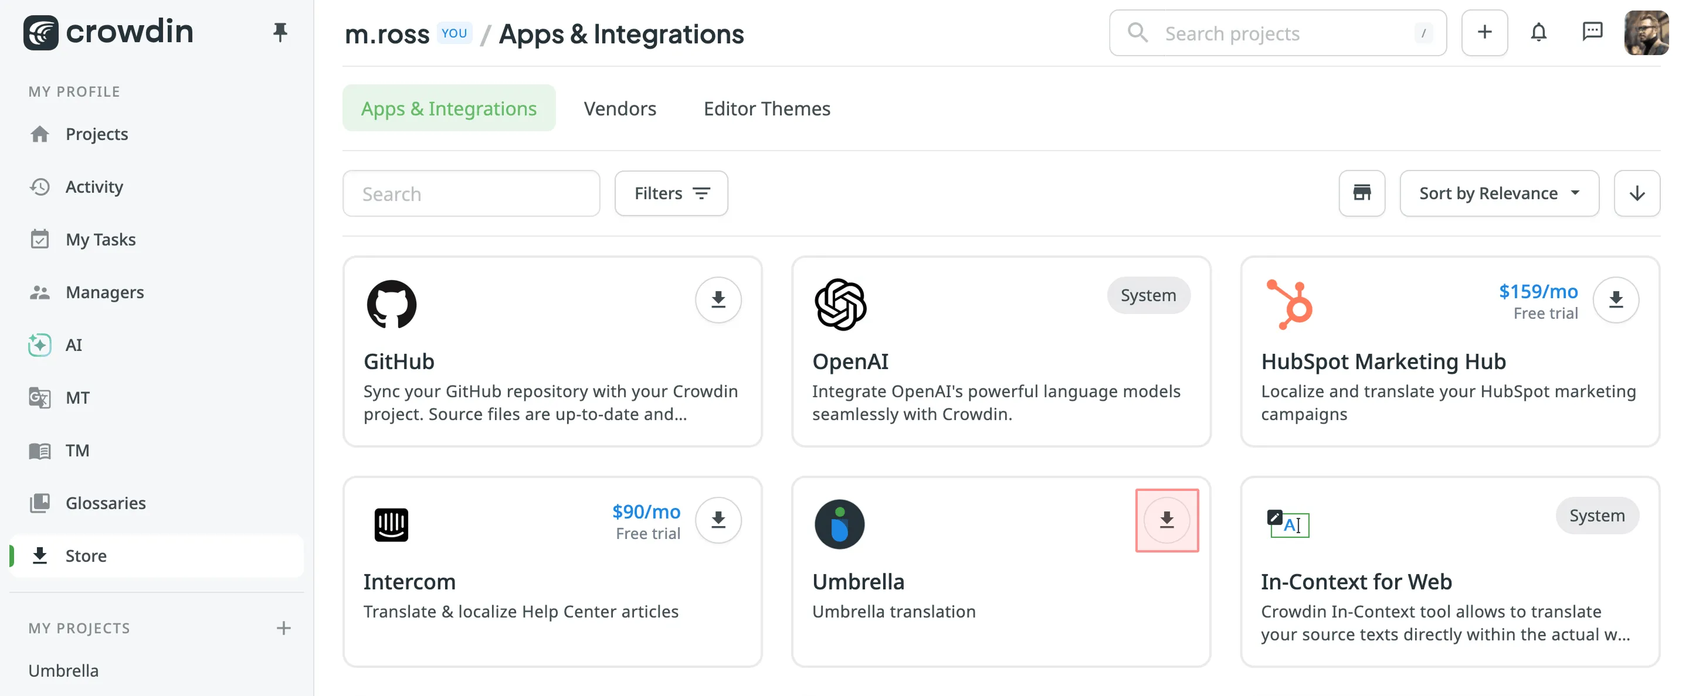Open Glossaries in the sidebar

pyautogui.click(x=105, y=503)
